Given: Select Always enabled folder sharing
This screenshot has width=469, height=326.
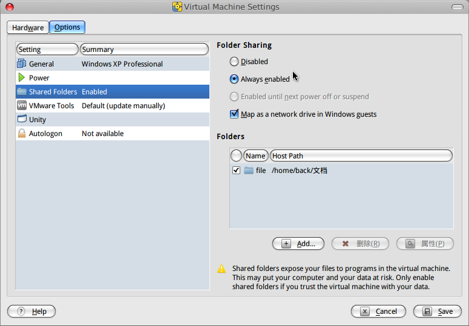Looking at the screenshot, I should [x=234, y=79].
